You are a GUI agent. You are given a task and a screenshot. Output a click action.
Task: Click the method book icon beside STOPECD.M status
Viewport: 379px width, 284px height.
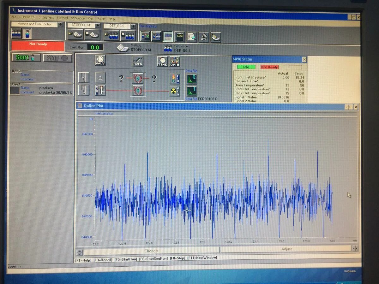click(123, 48)
